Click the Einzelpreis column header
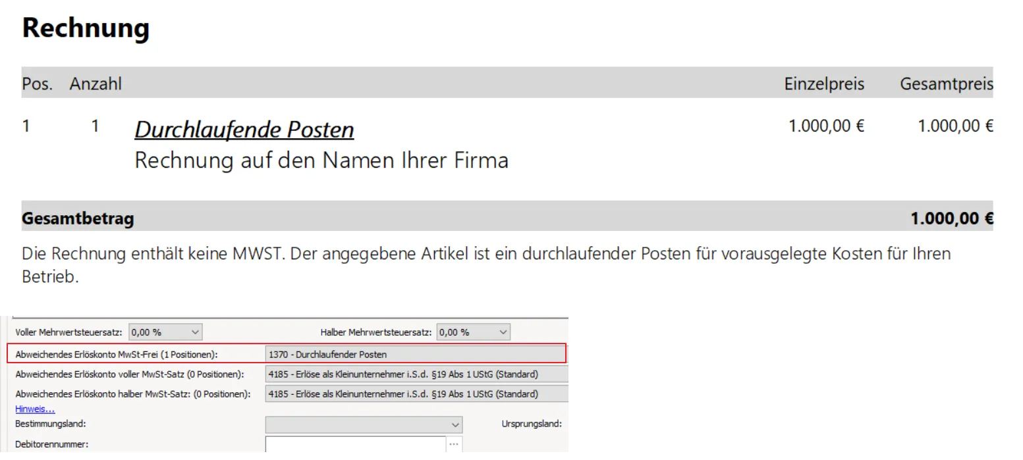Image resolution: width=1023 pixels, height=460 pixels. (x=823, y=84)
